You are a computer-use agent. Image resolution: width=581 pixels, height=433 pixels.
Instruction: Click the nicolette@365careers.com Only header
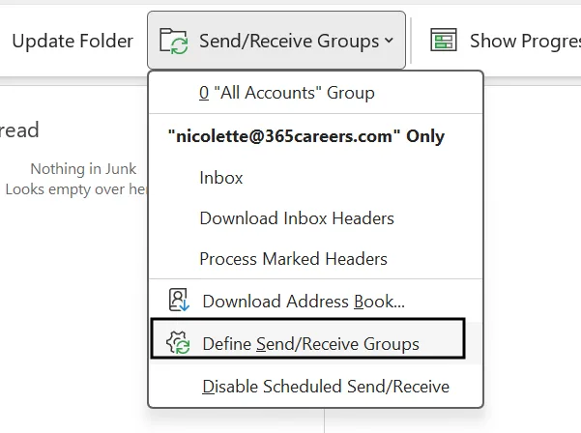coord(306,136)
